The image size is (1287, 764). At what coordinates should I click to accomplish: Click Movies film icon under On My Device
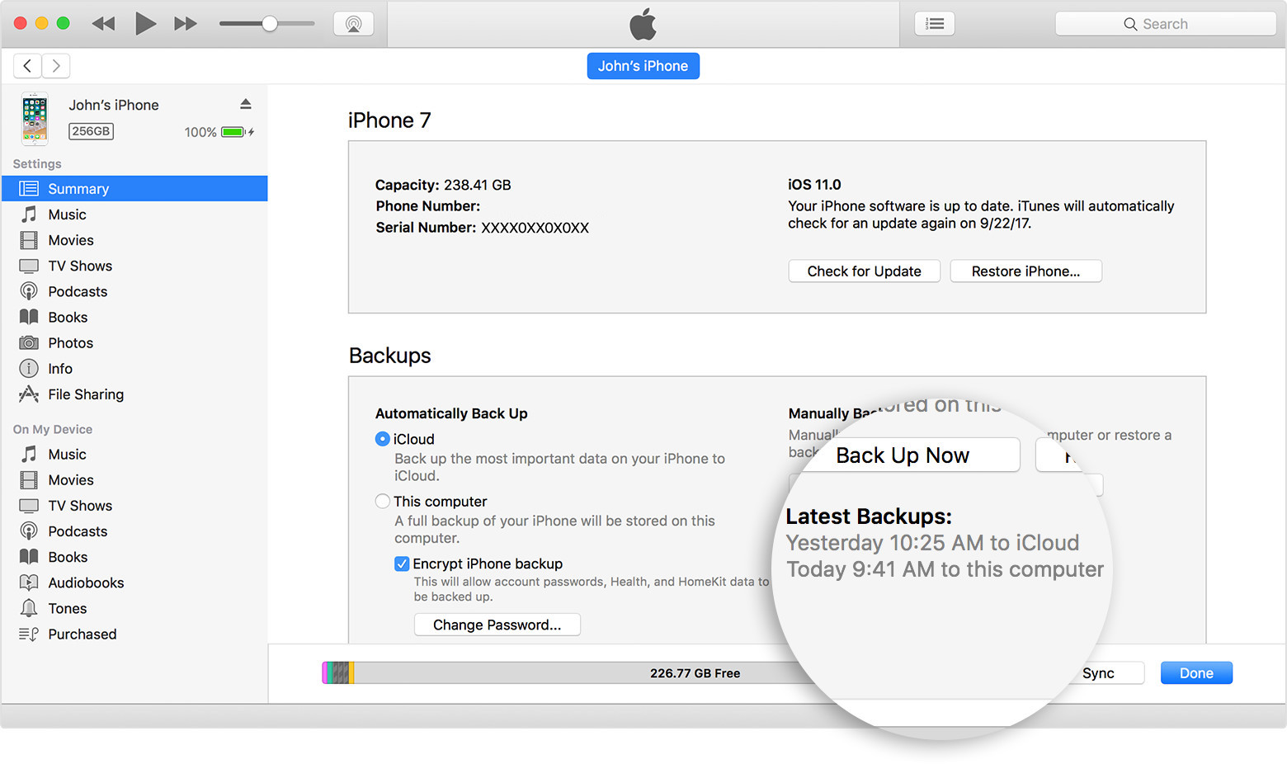(x=29, y=479)
